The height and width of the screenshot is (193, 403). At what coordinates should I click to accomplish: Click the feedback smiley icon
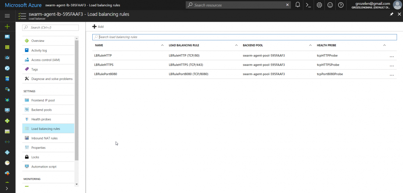pyautogui.click(x=330, y=5)
